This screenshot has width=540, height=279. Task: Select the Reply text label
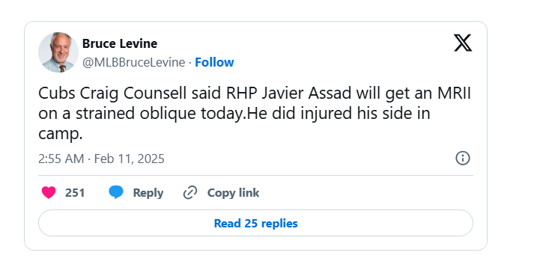point(148,193)
